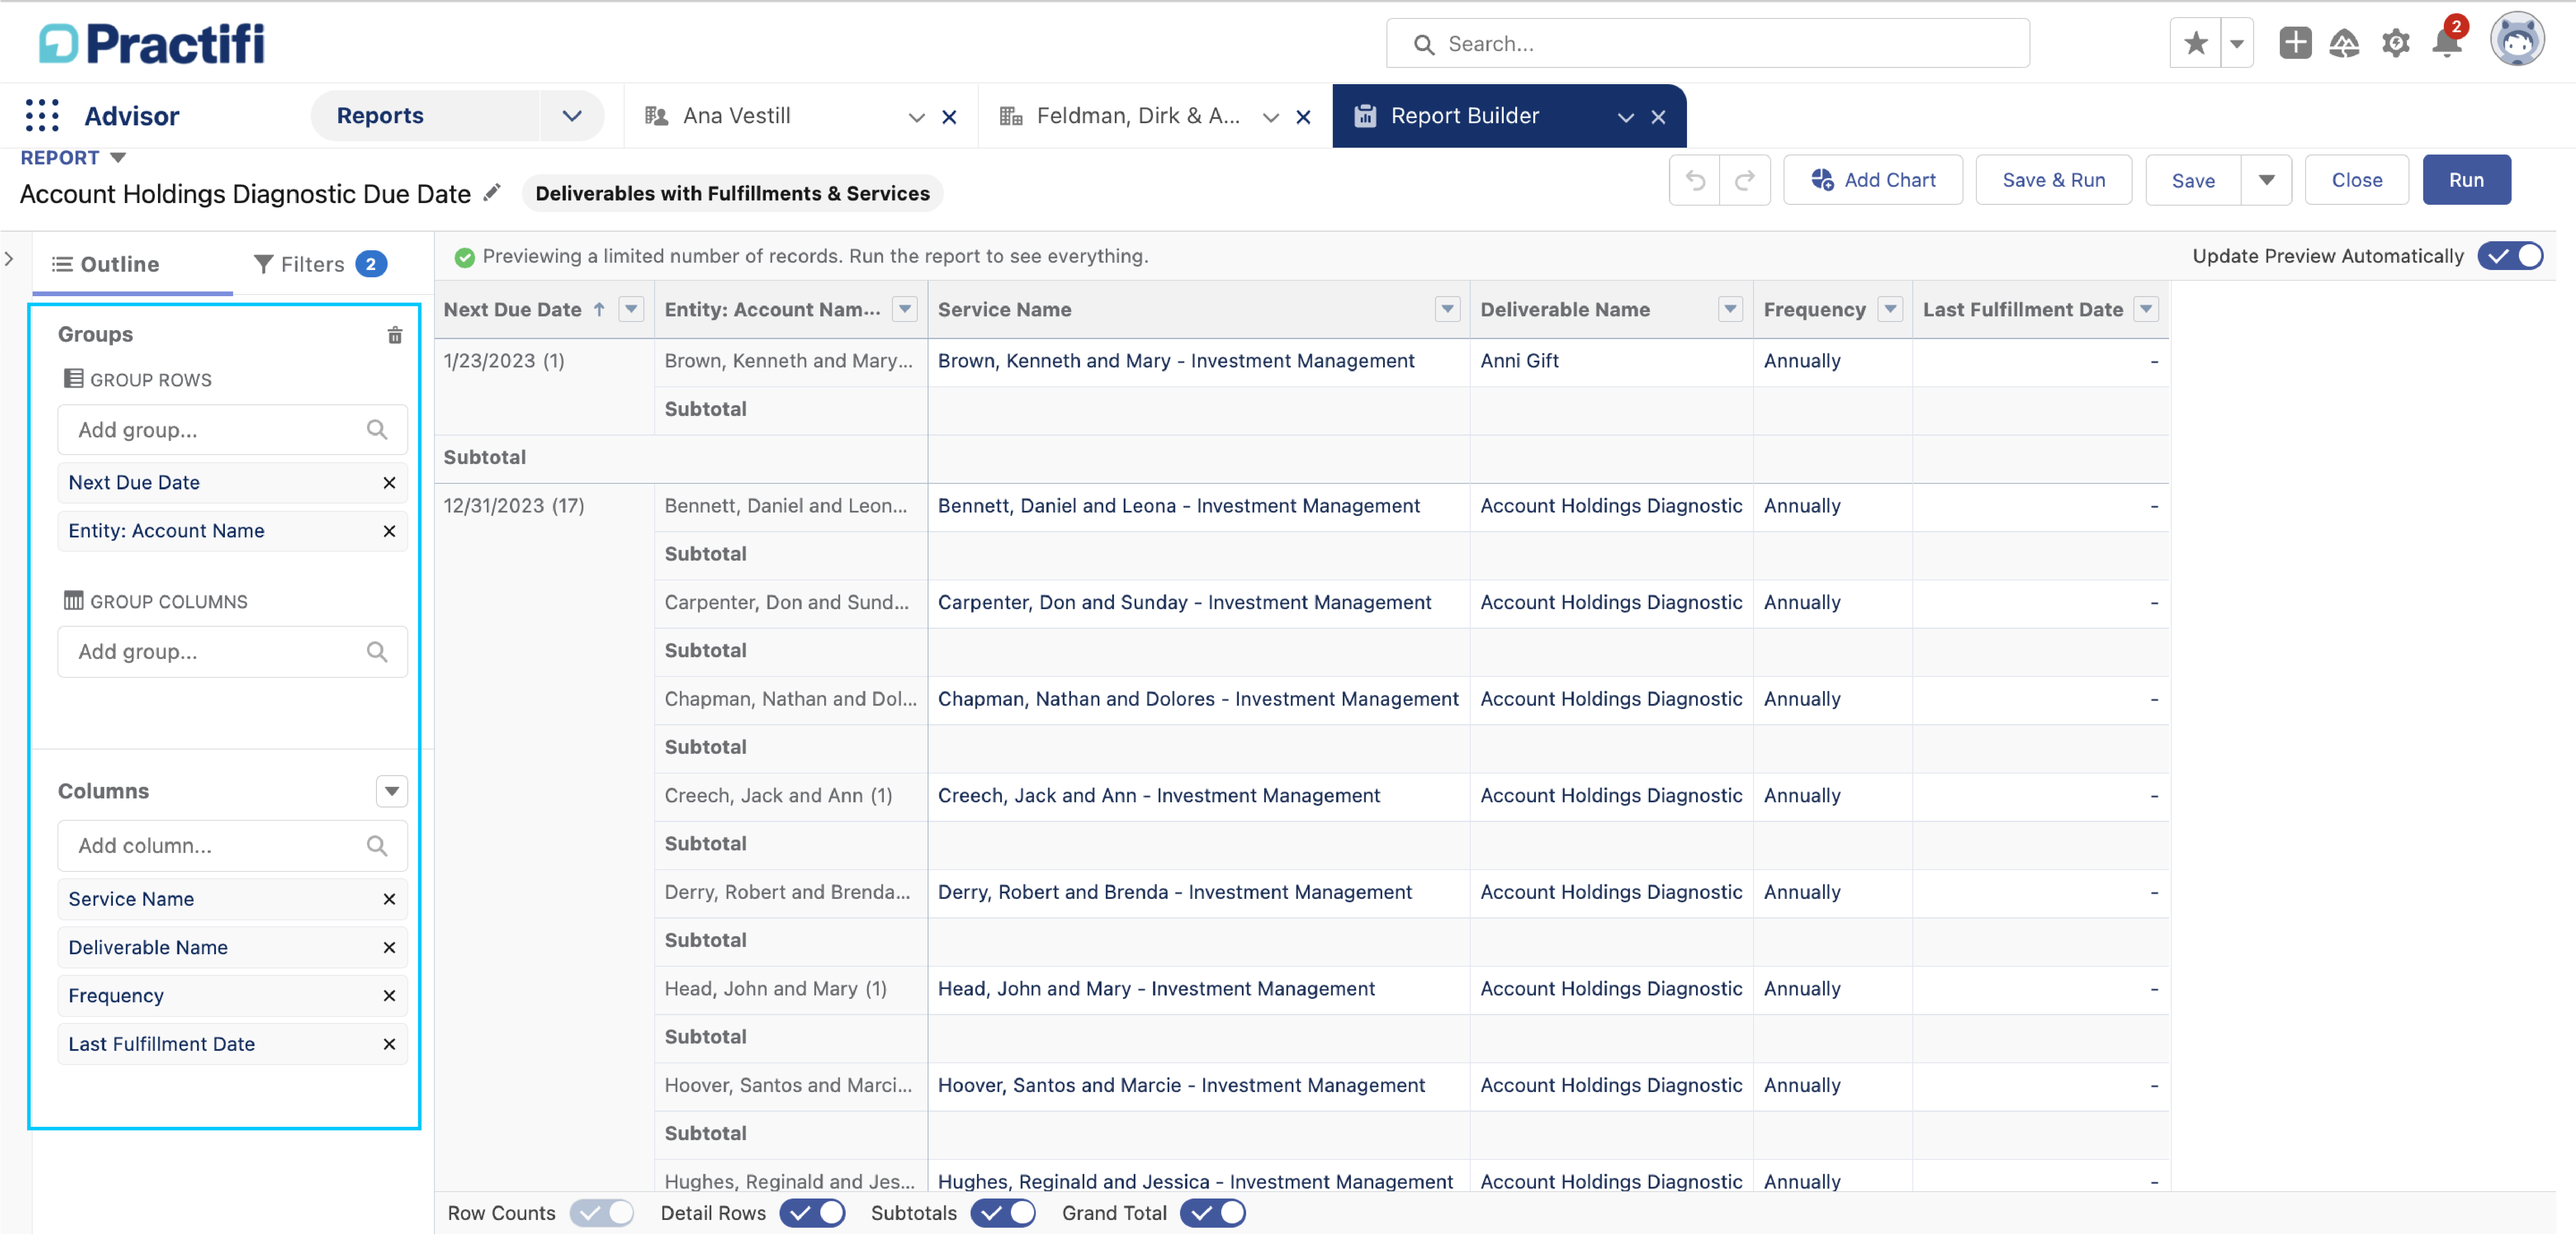Edit report name with pencil icon

click(491, 194)
